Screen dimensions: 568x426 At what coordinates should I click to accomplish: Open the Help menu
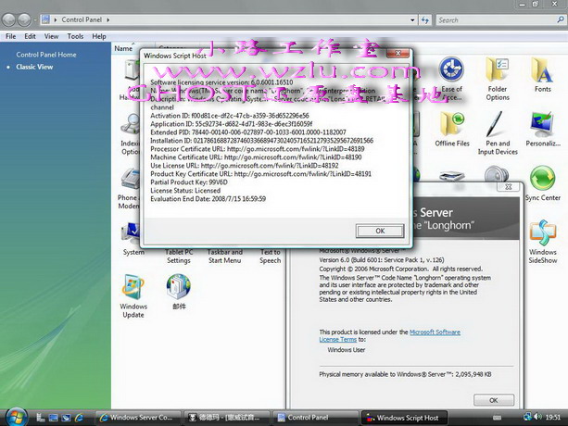click(99, 36)
